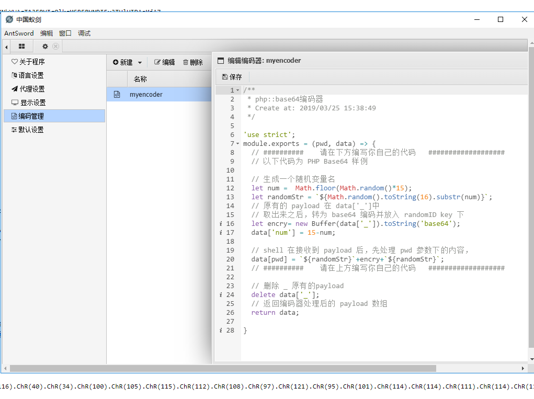Click the 'module.exports' code line
This screenshot has height=399, width=534.
point(309,144)
